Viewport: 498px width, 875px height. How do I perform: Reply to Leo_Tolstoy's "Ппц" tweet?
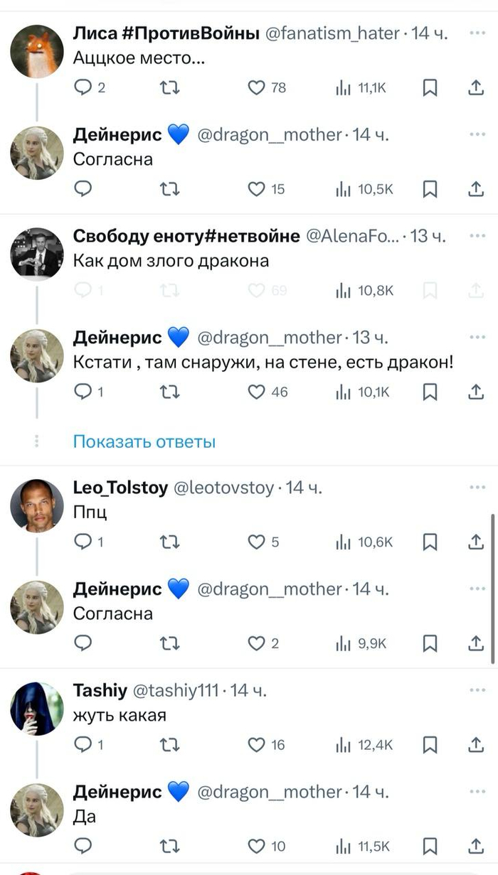[x=83, y=542]
